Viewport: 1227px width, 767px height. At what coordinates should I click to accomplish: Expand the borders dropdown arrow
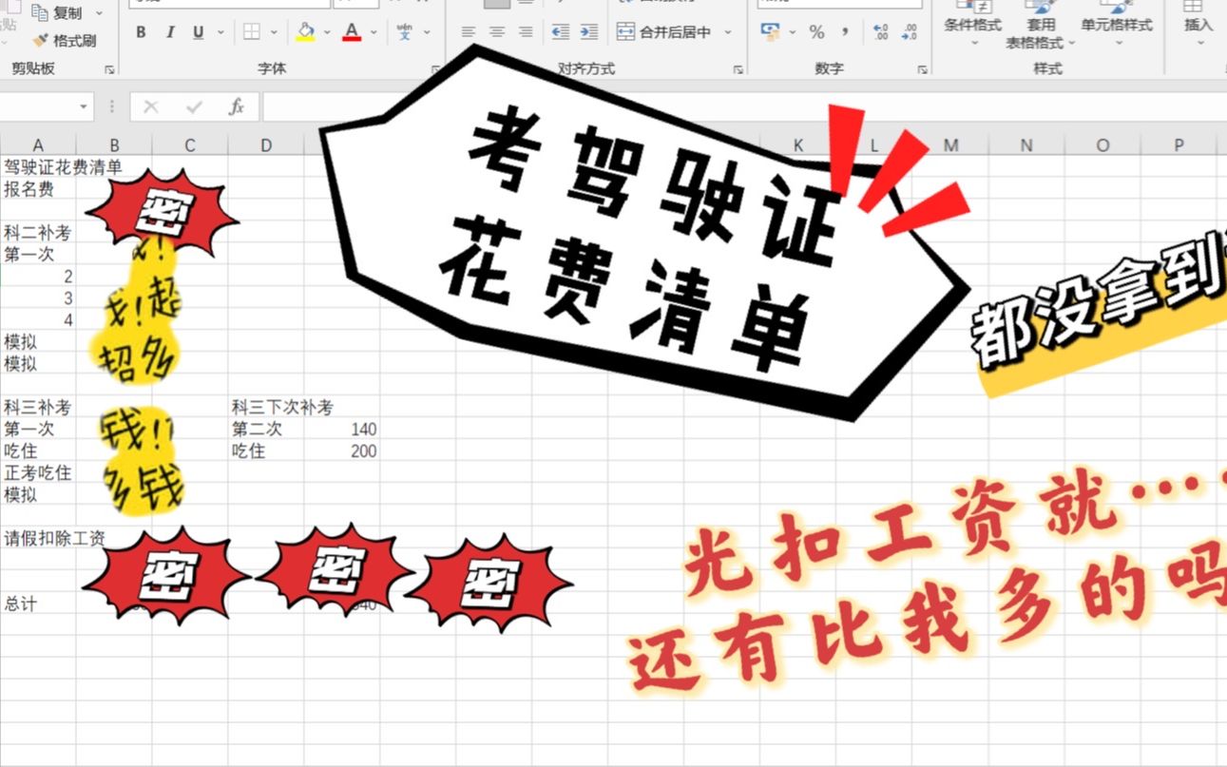275,32
